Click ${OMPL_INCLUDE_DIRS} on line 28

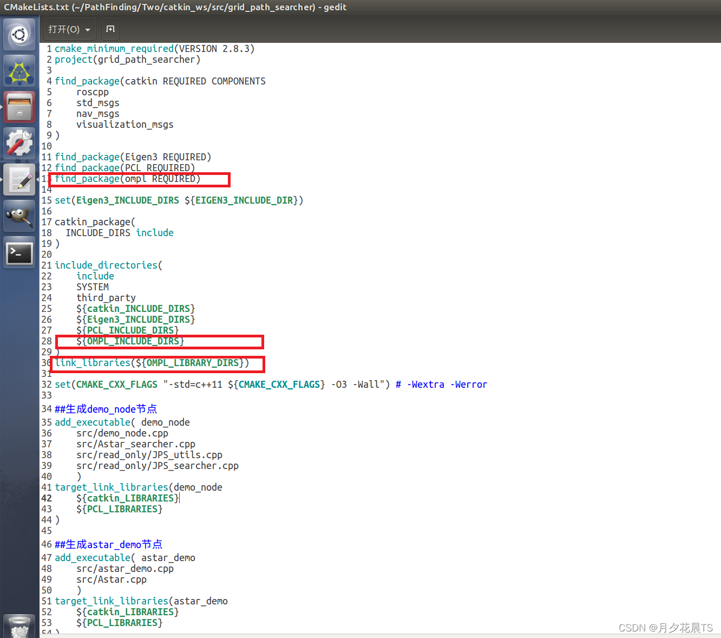pyautogui.click(x=130, y=341)
